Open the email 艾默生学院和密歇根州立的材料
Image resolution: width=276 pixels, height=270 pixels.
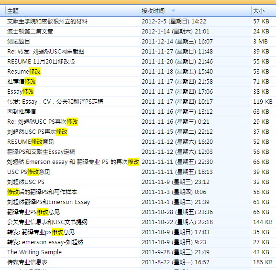(138, 22)
